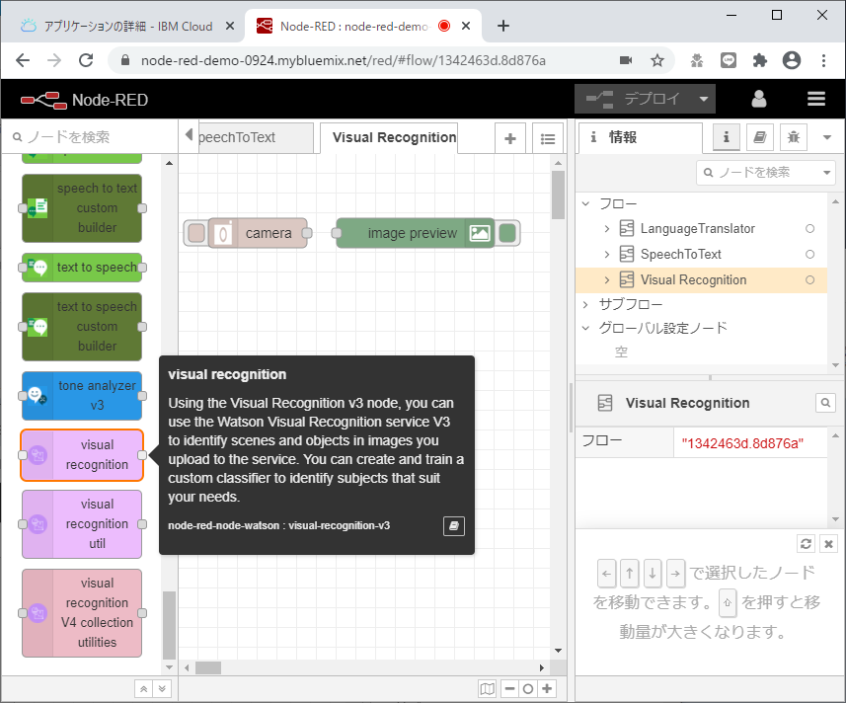Reset canvas zoom to default
Screen dimensions: 846x703
(527, 688)
